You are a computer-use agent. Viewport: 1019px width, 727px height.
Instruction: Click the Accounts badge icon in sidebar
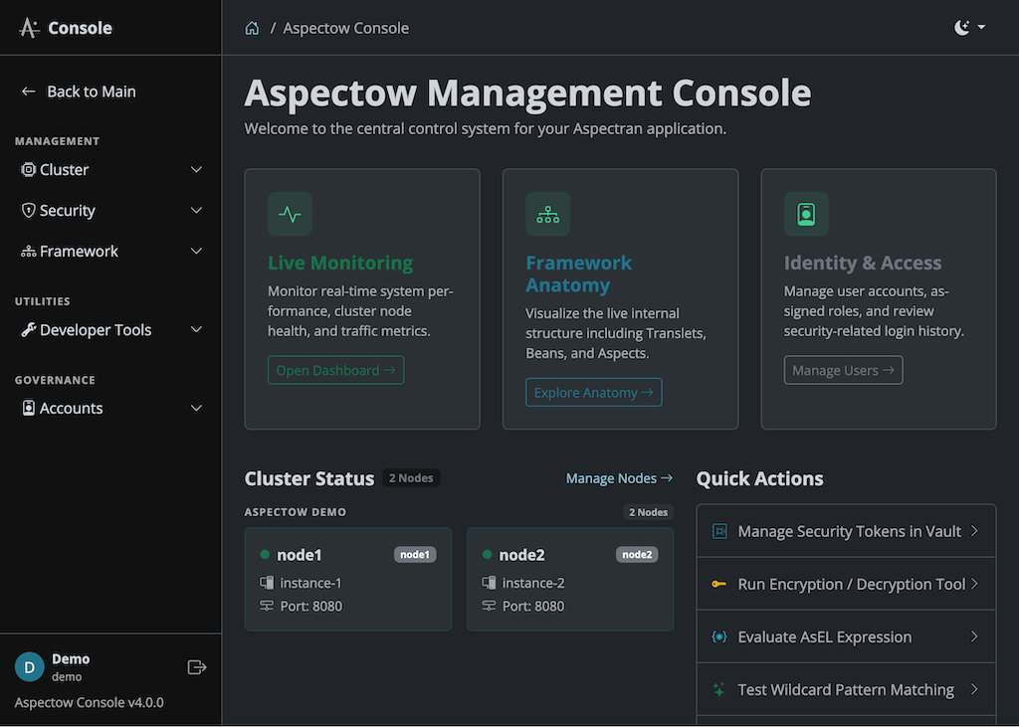point(28,408)
